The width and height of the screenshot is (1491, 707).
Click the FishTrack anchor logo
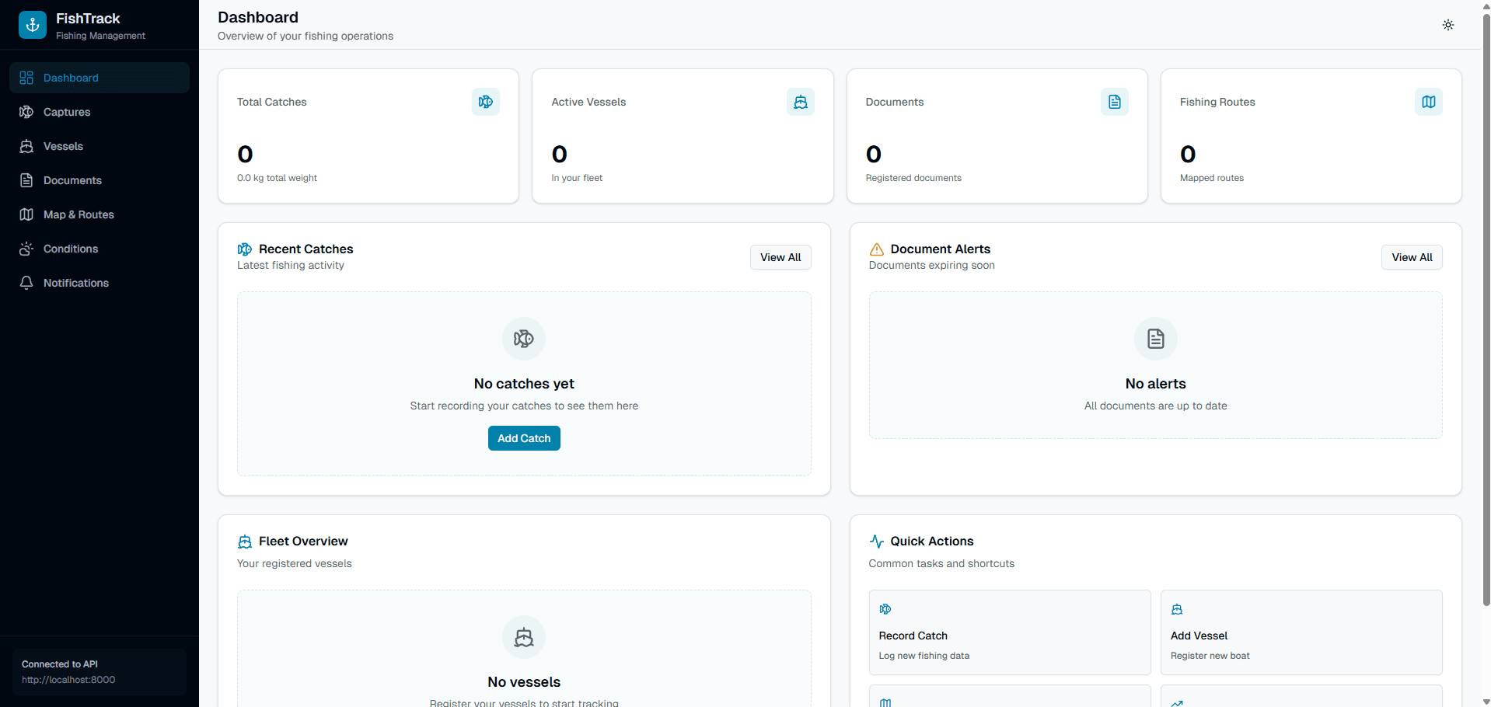tap(32, 24)
